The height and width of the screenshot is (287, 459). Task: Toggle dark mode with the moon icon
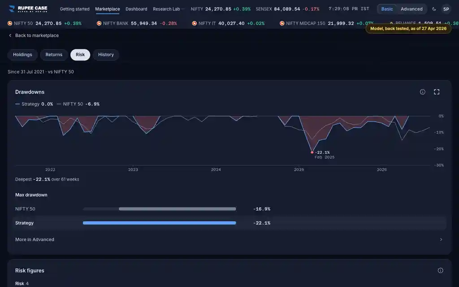pos(434,9)
